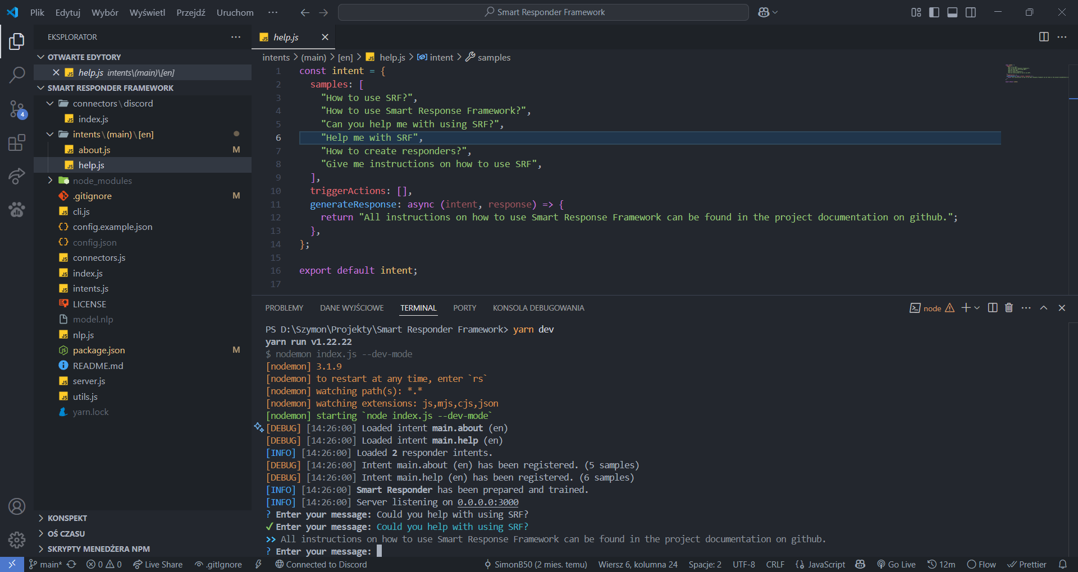Focus the Smart Responder Framework command center
1078x572 pixels.
tap(542, 12)
